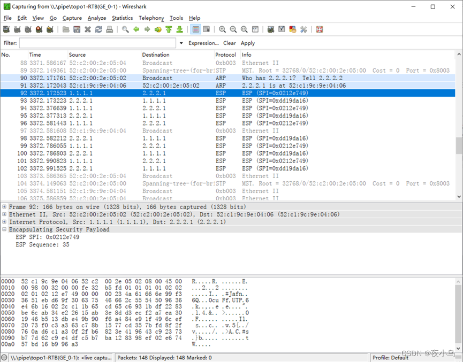Go forward in packet history arrow
This screenshot has width=463, height=362.
pyautogui.click(x=147, y=29)
